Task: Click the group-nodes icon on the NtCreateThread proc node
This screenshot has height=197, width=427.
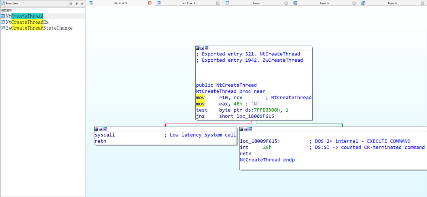Action: point(206,48)
